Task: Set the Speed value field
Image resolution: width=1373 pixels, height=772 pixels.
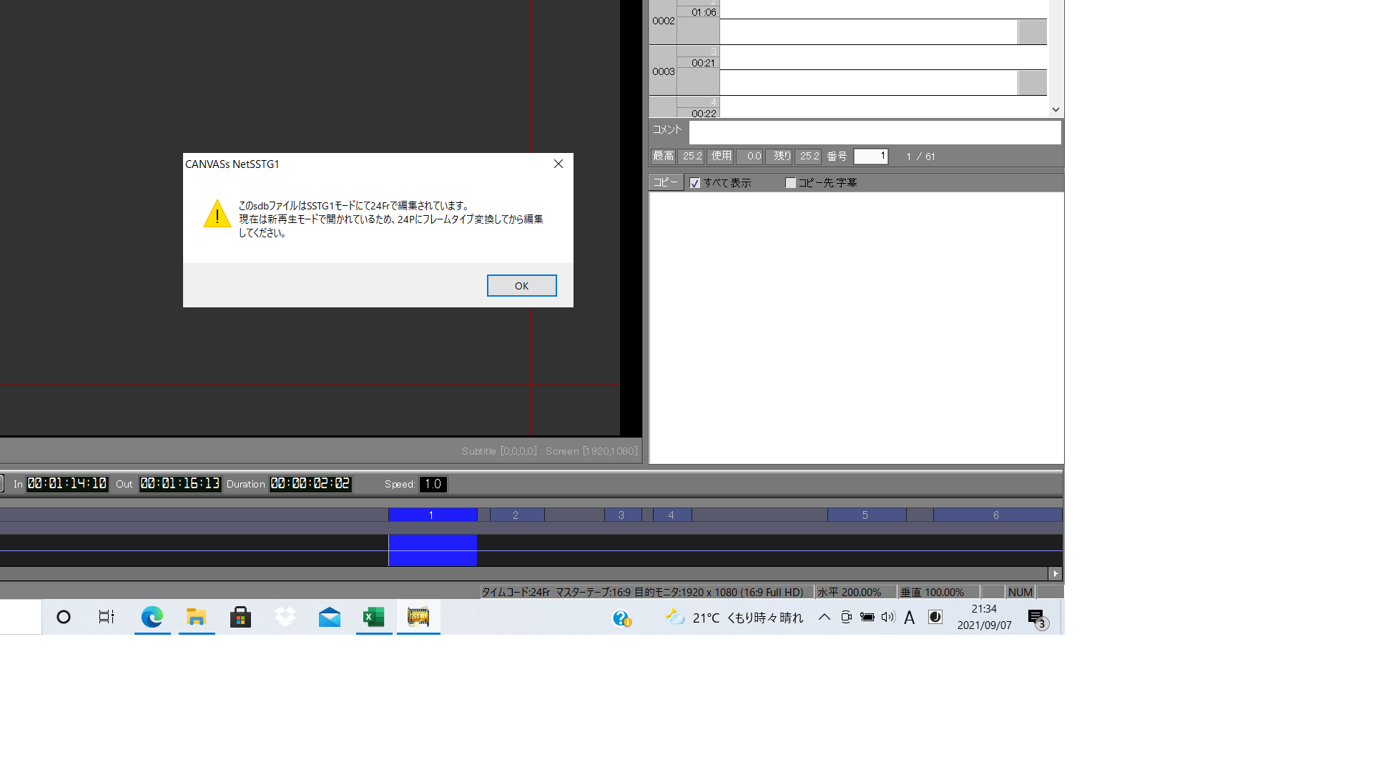Action: (433, 485)
